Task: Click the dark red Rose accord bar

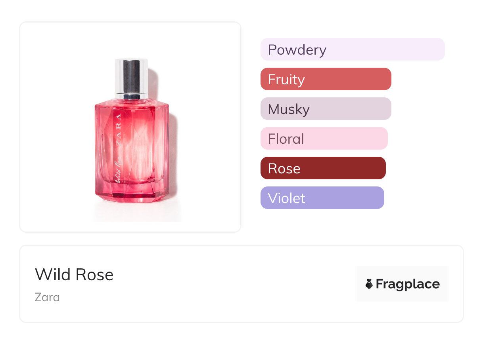Action: 323,168
